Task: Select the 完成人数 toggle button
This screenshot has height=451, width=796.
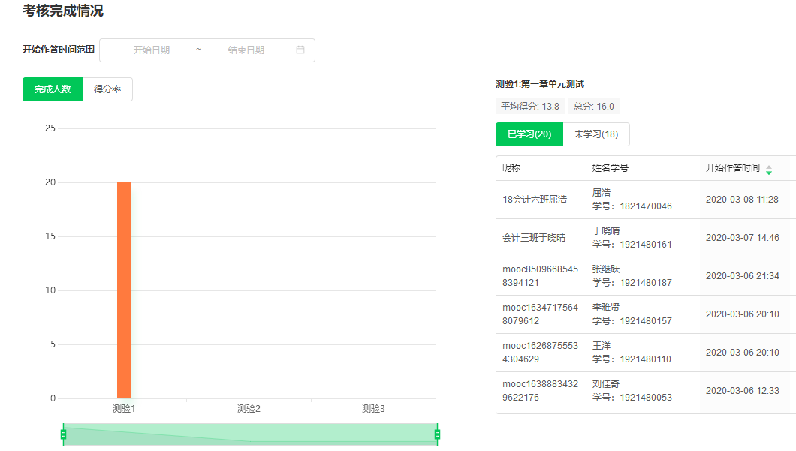Action: tap(53, 89)
